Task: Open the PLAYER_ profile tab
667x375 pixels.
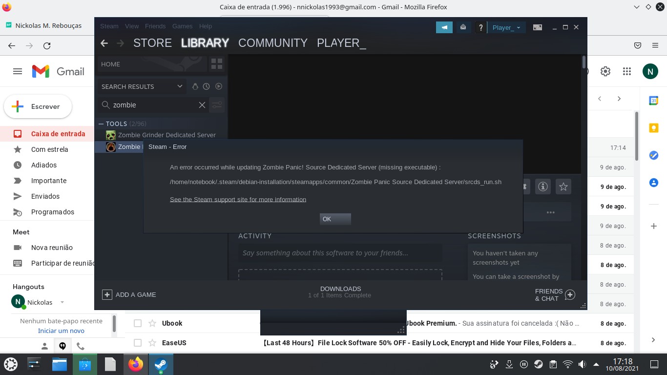Action: (341, 43)
